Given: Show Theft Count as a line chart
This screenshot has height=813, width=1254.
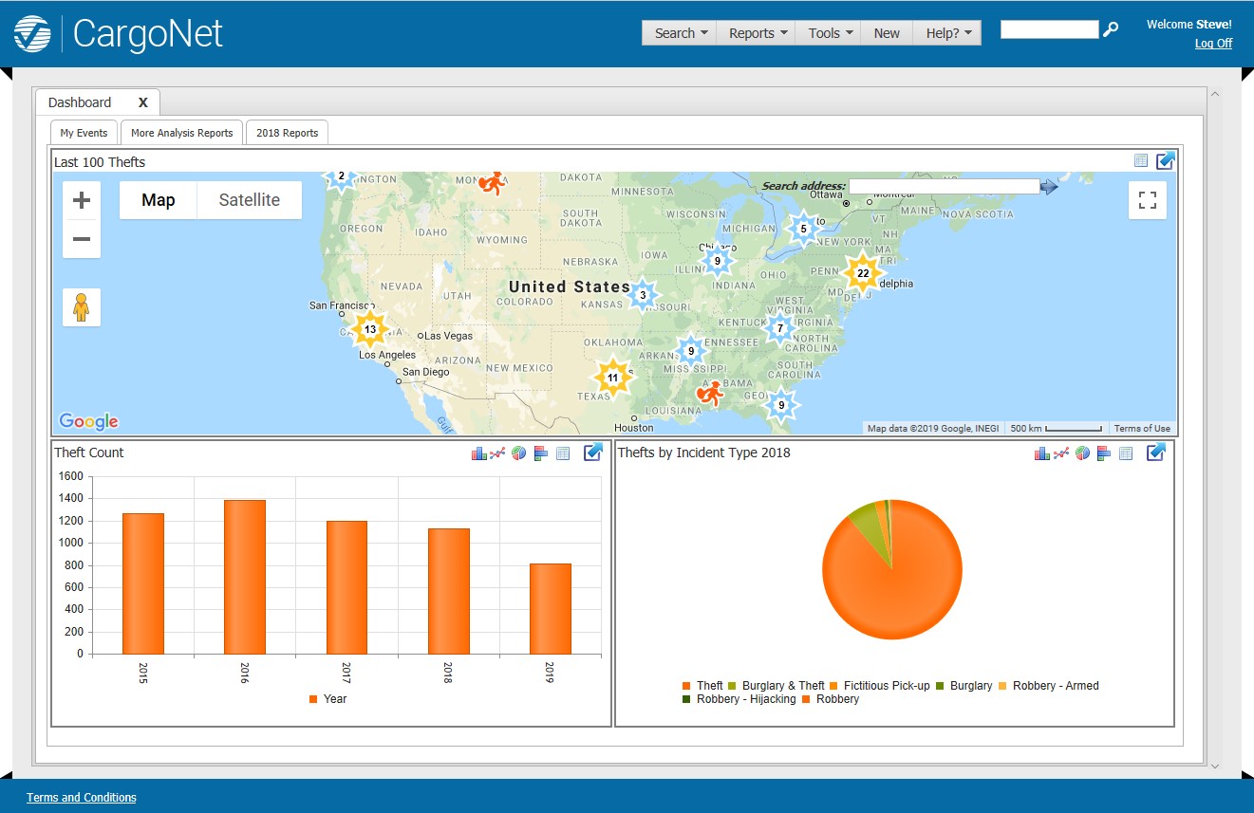Looking at the screenshot, I should (x=498, y=453).
